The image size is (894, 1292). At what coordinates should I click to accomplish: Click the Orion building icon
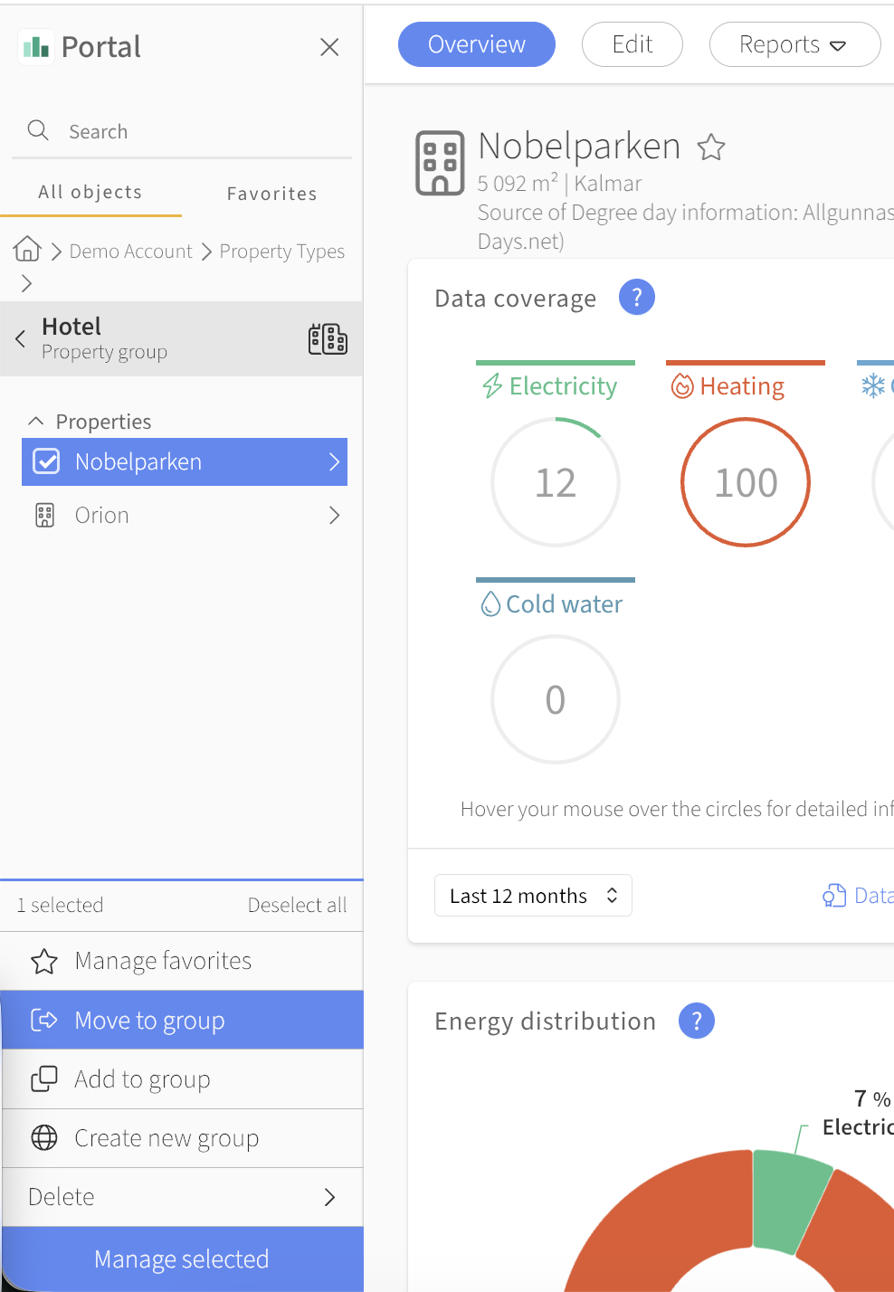click(44, 515)
